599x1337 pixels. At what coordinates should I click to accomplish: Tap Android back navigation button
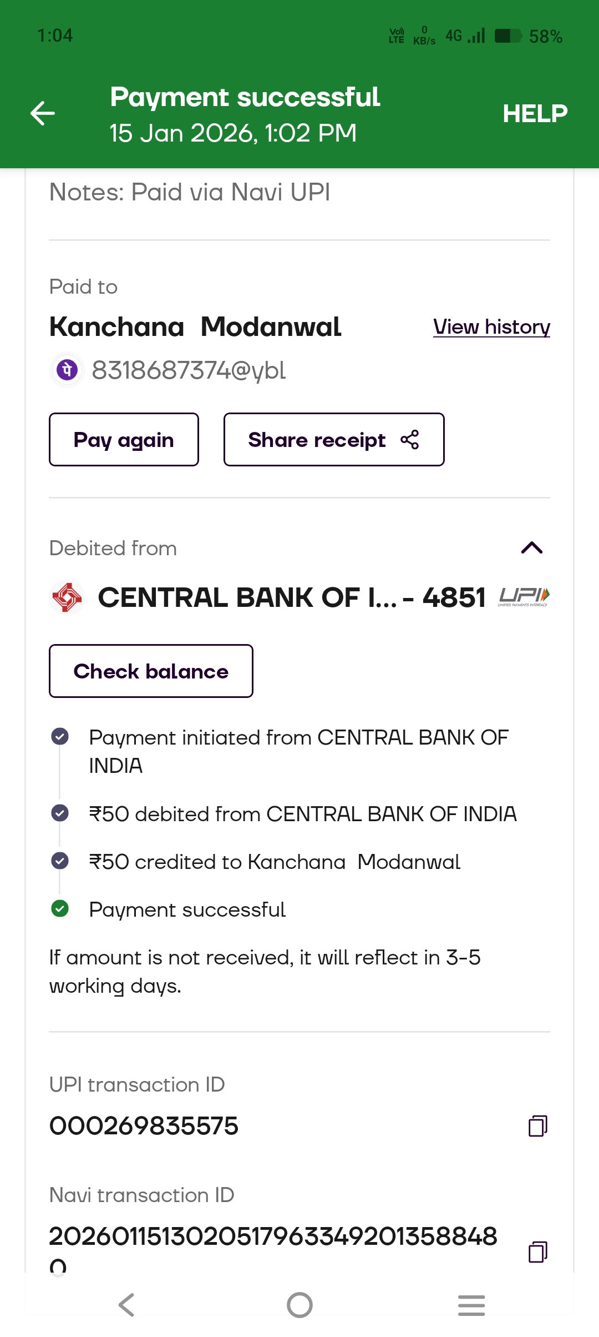point(127,1305)
